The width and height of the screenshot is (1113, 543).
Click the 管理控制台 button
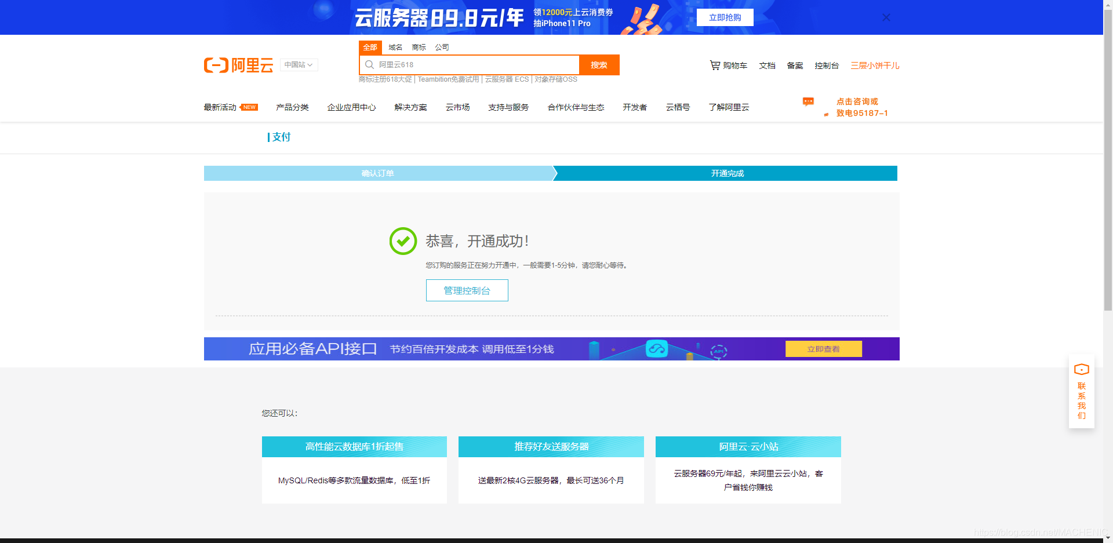[x=467, y=290]
